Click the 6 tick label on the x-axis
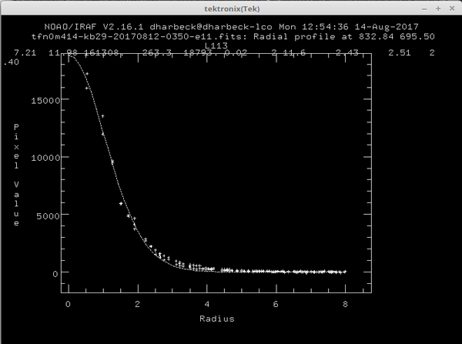462x344 pixels. pos(276,305)
